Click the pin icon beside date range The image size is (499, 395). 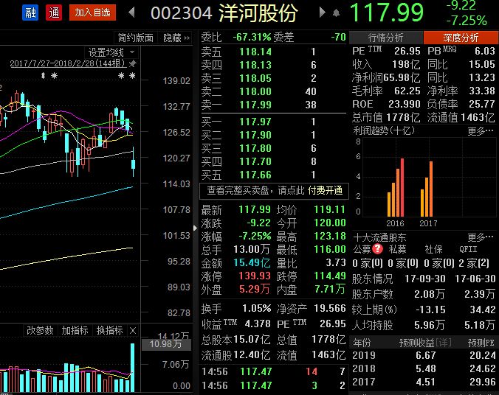[x=133, y=63]
